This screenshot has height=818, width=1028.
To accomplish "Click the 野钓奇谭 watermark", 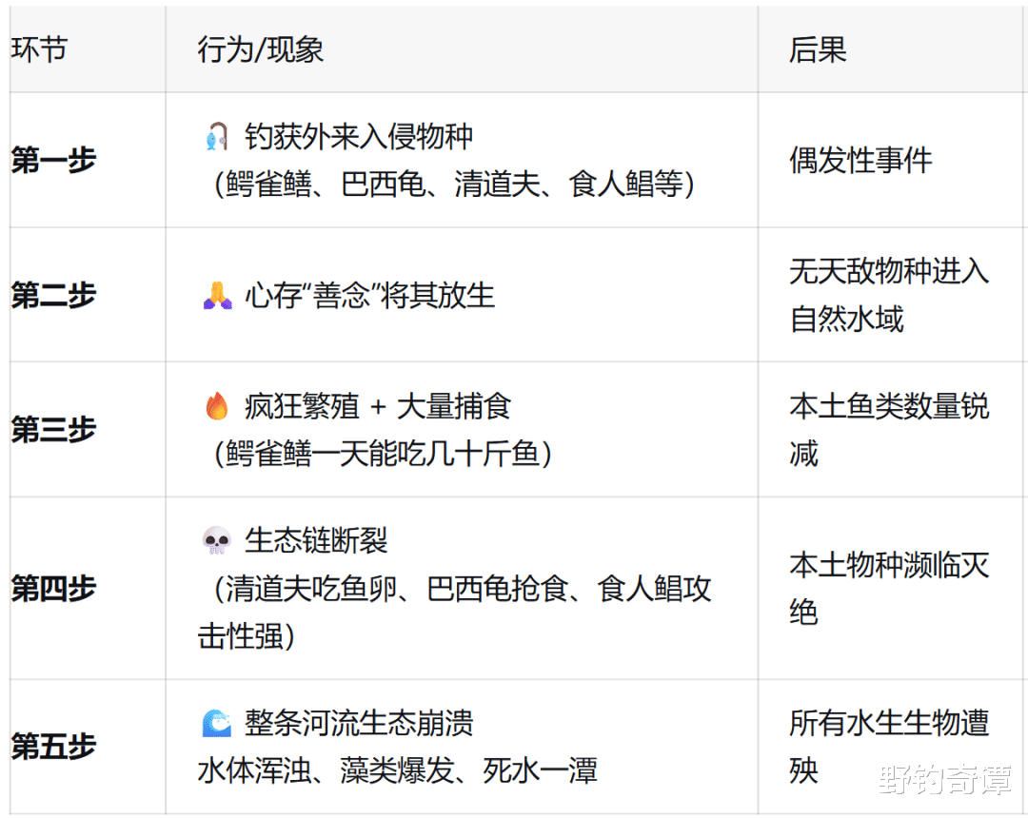I will (946, 781).
